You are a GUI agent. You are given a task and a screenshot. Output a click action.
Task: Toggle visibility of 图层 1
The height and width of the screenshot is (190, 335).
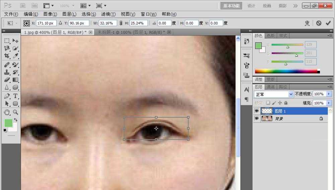click(257, 111)
